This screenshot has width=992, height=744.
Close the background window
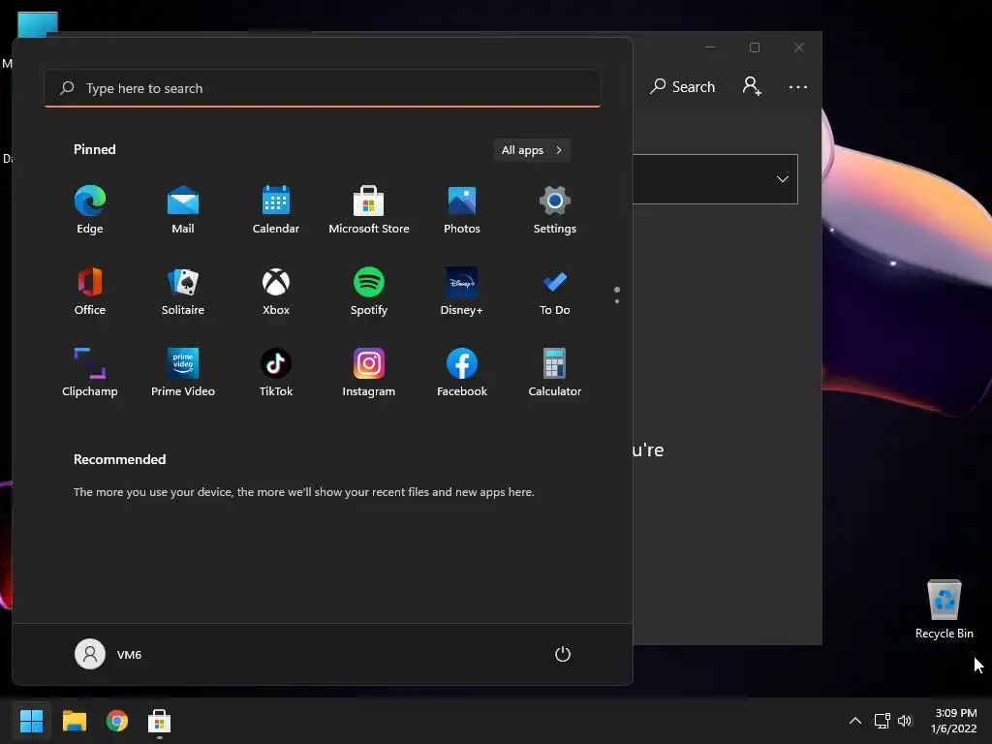point(799,47)
